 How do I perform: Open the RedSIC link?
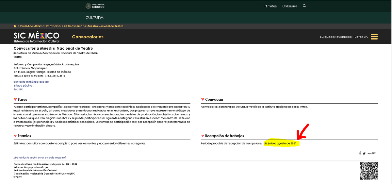click(18, 89)
